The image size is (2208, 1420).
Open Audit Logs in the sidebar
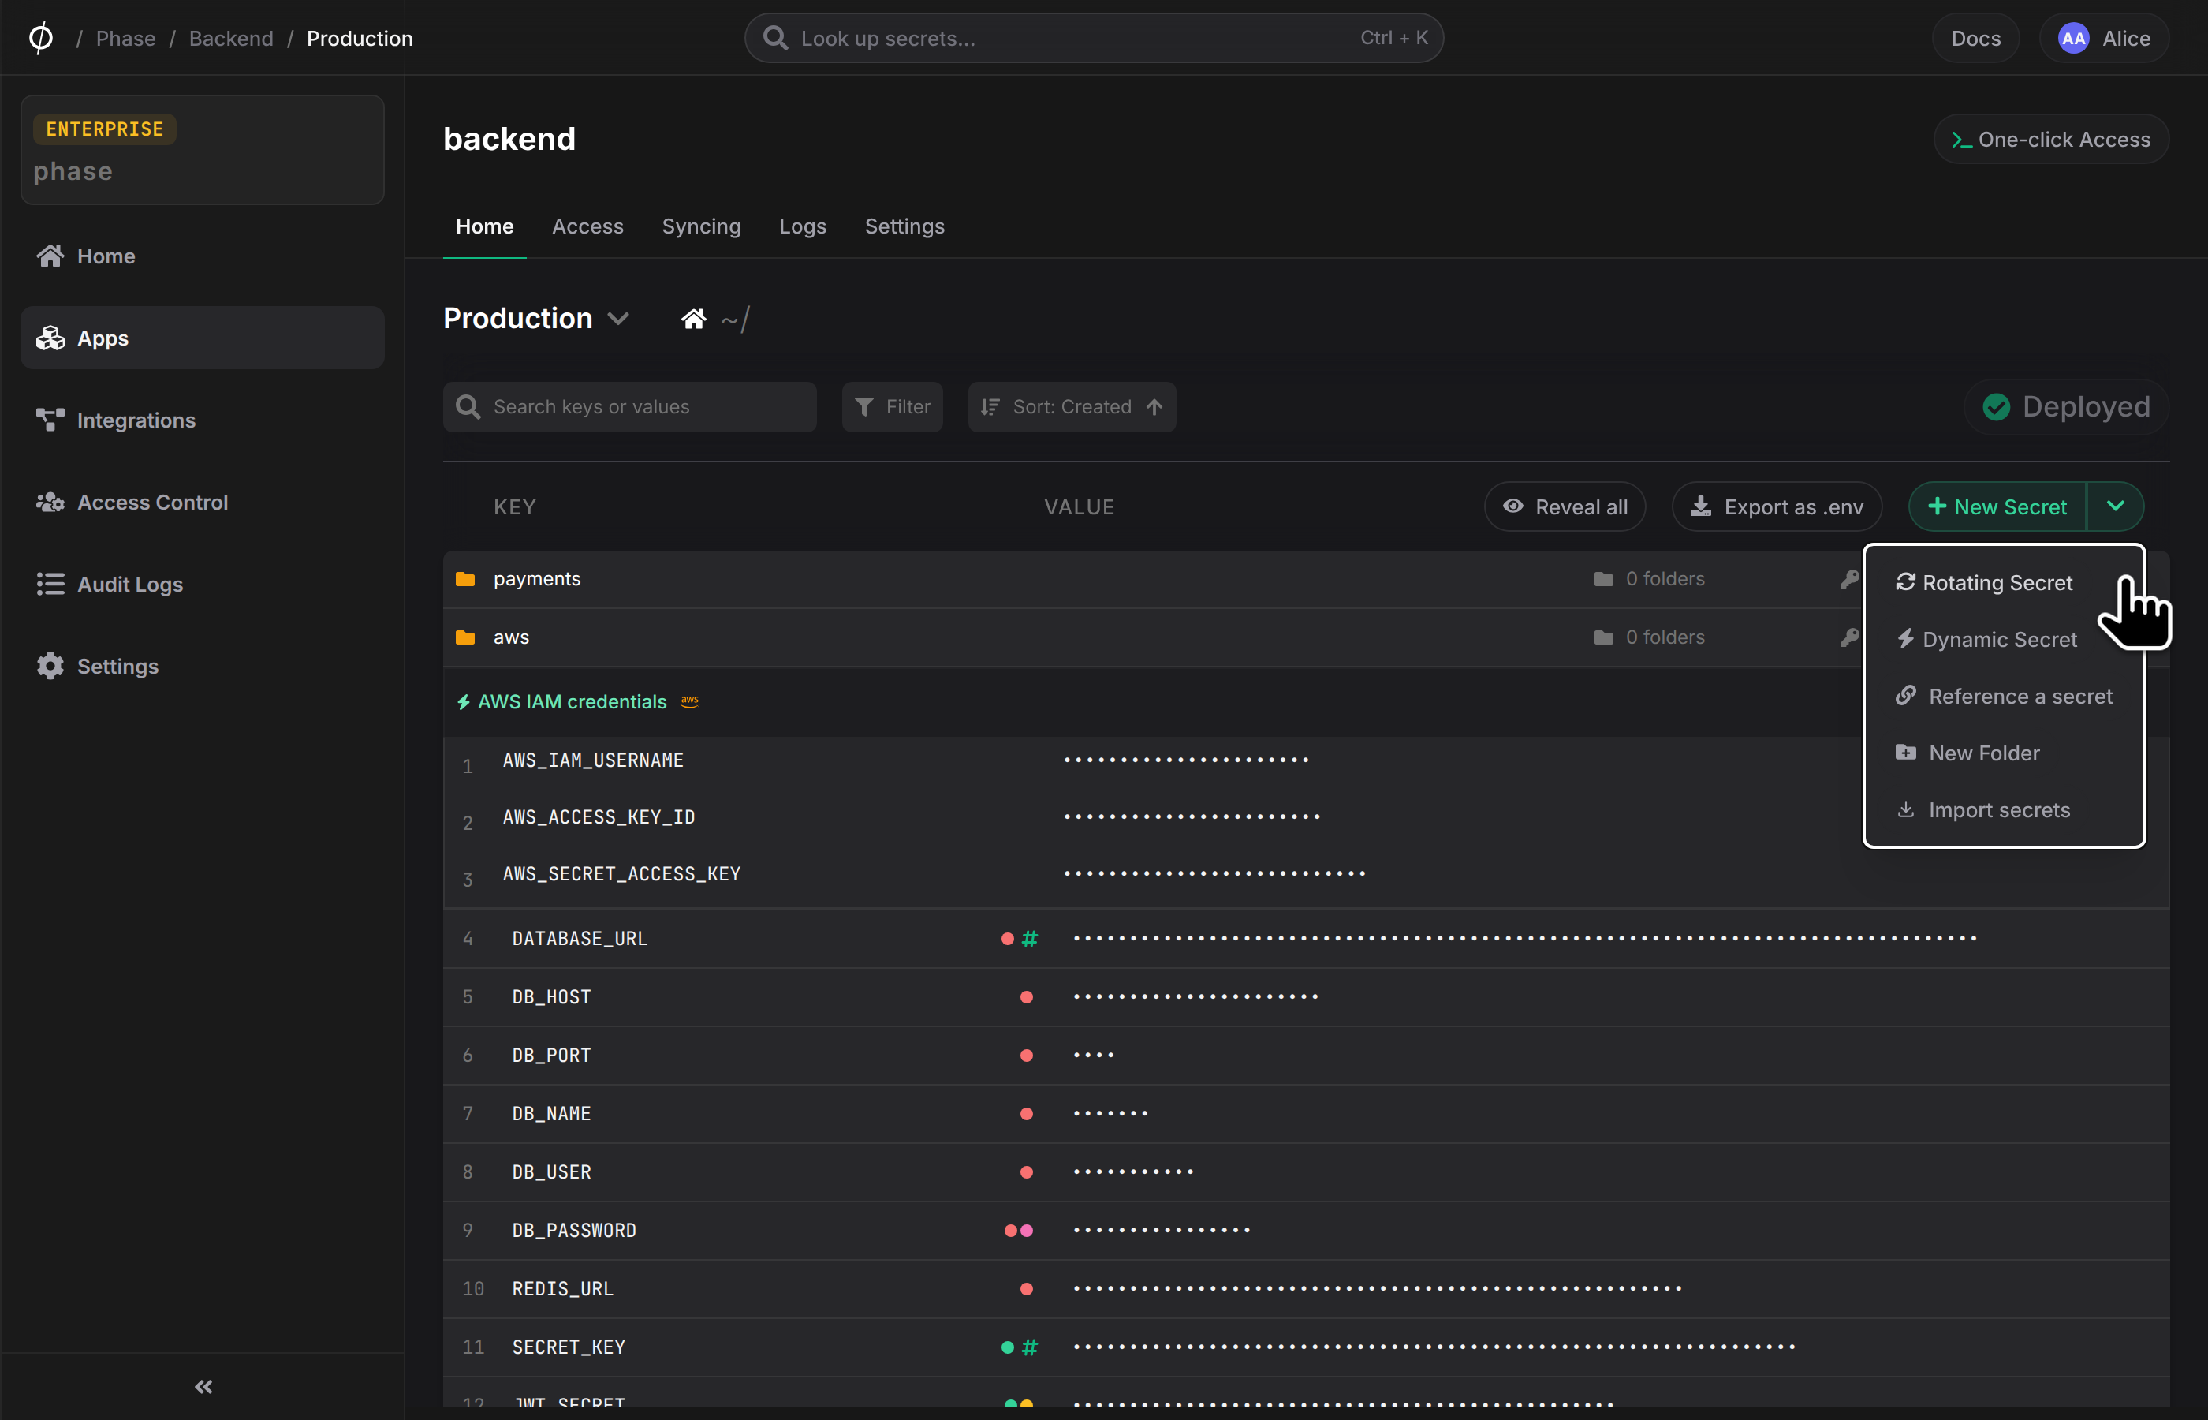pyautogui.click(x=202, y=584)
